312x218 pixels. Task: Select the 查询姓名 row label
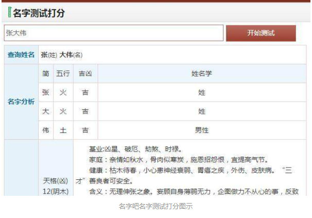click(x=21, y=55)
